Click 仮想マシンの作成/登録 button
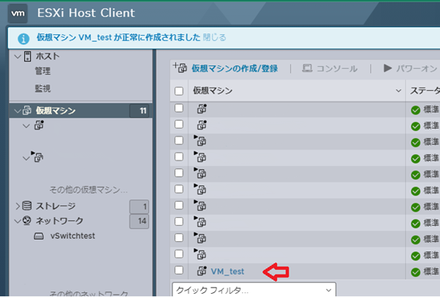The image size is (440, 297). coord(234,68)
